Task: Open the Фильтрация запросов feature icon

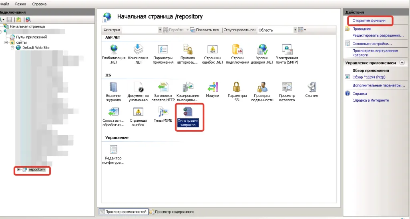Action: coord(188,113)
